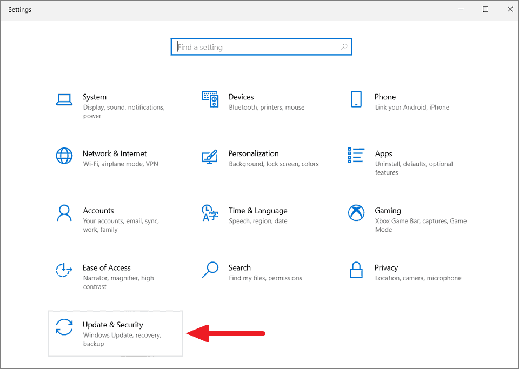The height and width of the screenshot is (369, 519).
Task: Open the Personalization paintbrush icon
Action: (x=210, y=156)
